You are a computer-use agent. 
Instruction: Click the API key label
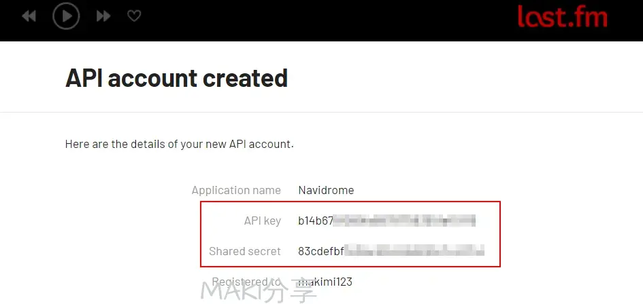click(263, 221)
